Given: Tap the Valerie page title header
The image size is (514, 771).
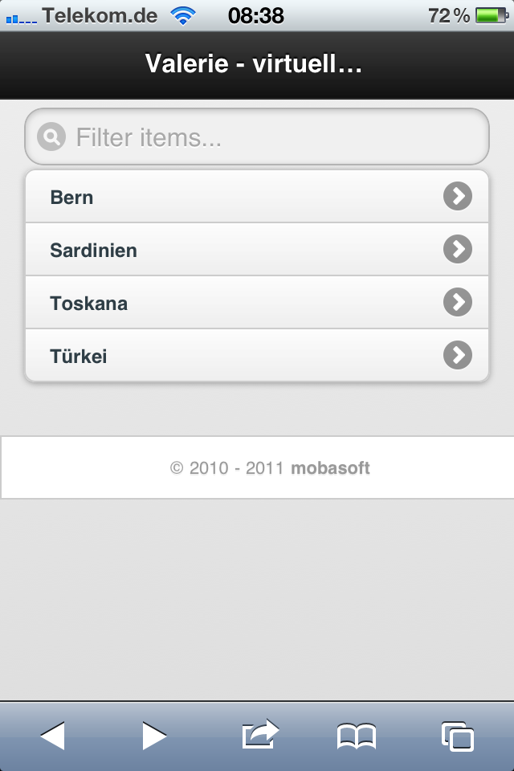Looking at the screenshot, I should 254,64.
